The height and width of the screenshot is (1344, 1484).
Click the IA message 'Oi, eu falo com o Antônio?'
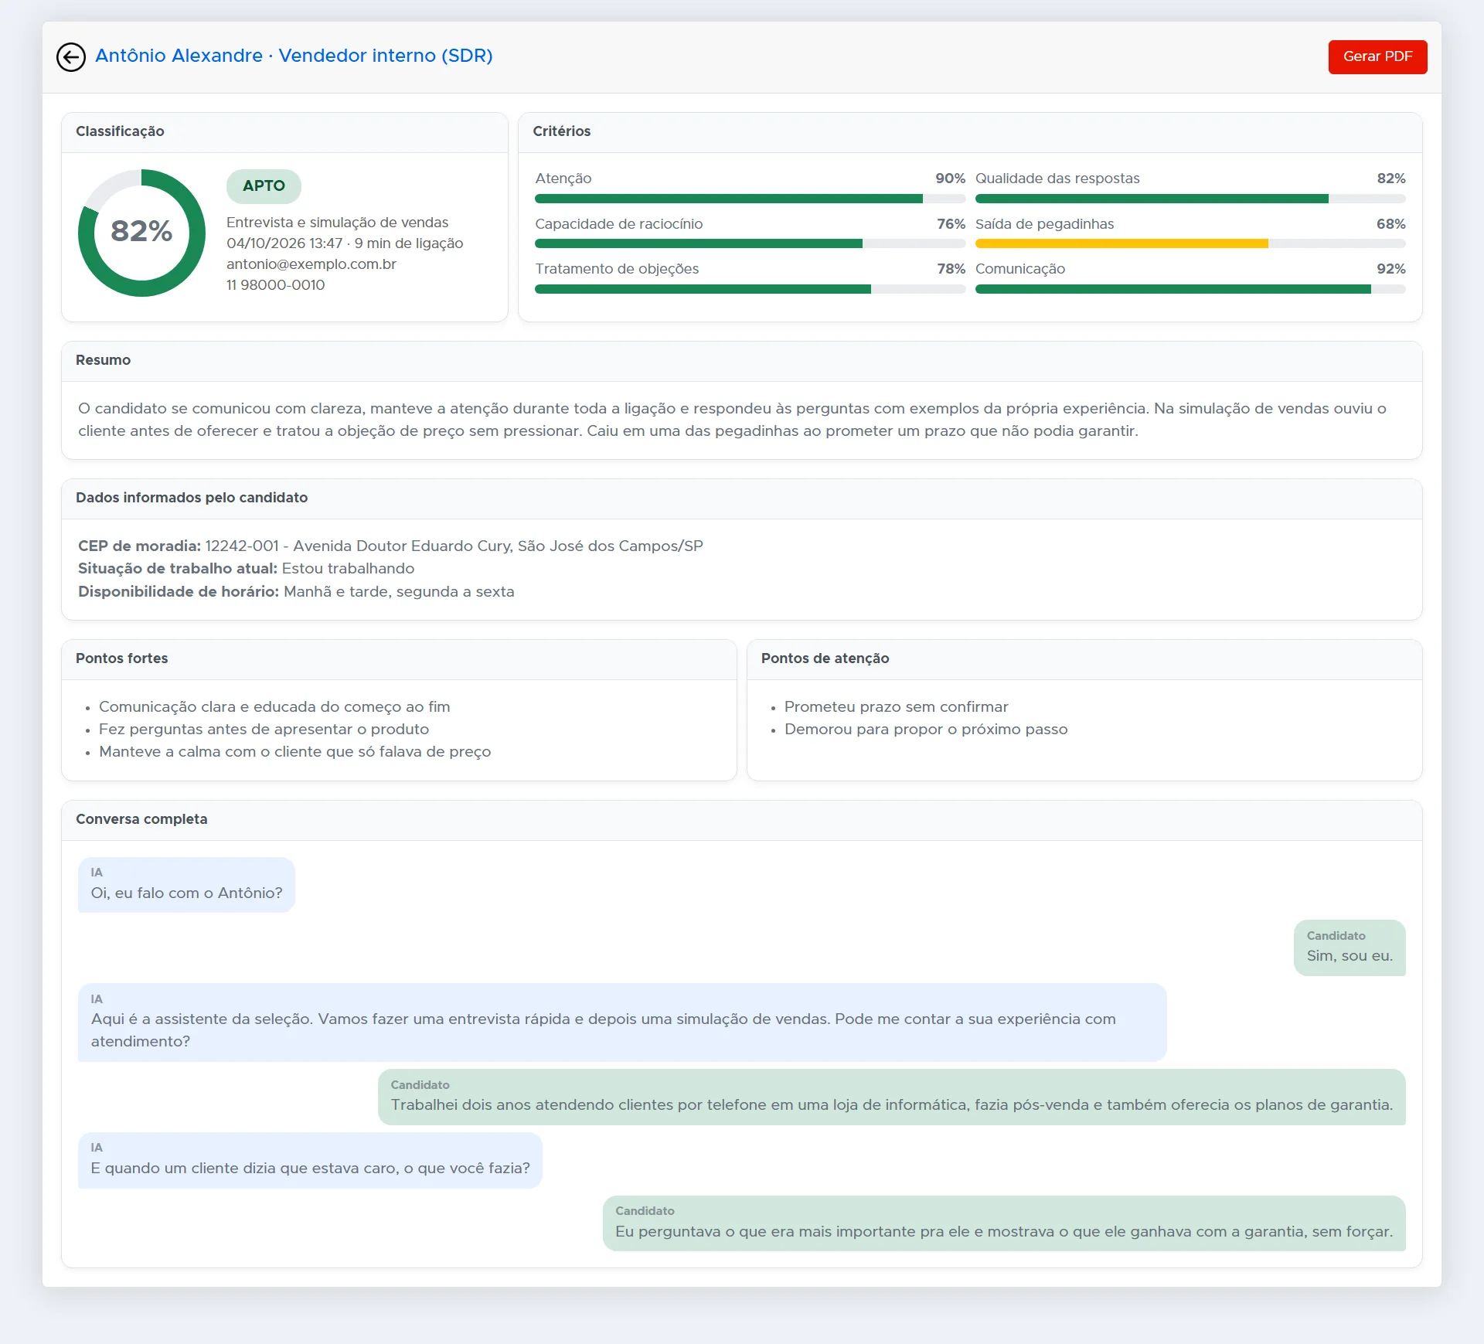(x=186, y=885)
